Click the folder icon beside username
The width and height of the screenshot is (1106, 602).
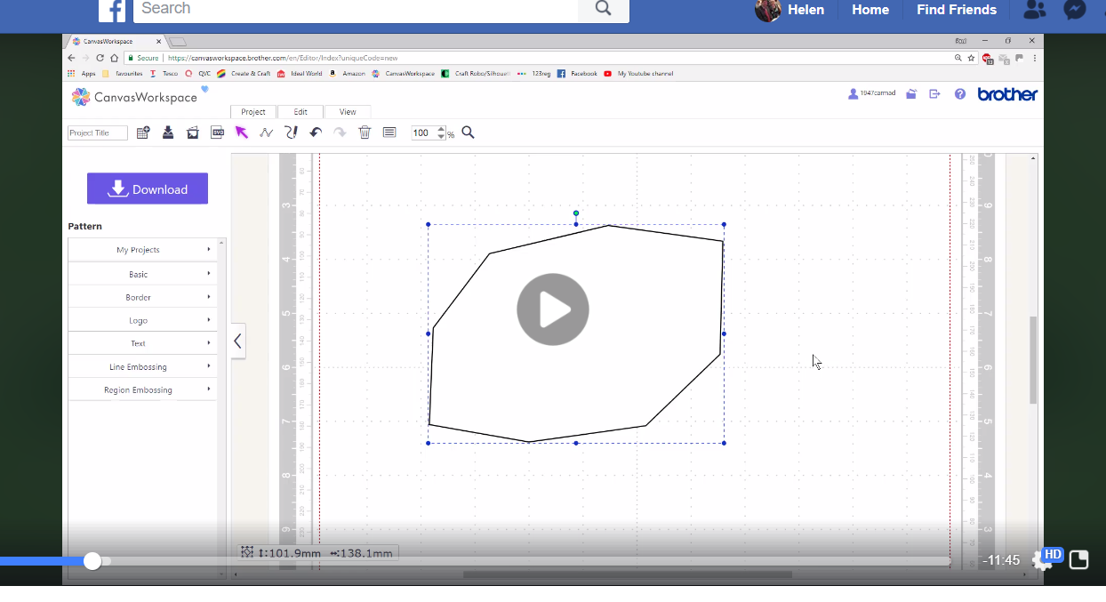click(x=911, y=93)
